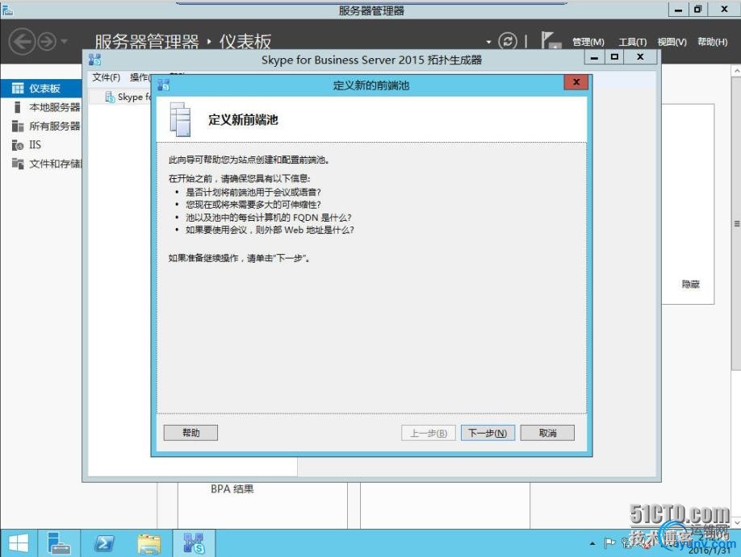
Task: Open Server Manager from the taskbar
Action: [59, 543]
